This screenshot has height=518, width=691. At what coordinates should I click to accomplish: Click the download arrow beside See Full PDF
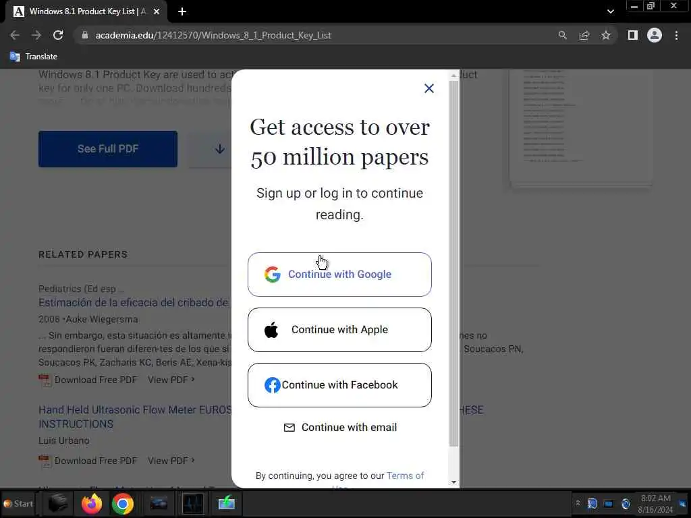pyautogui.click(x=219, y=149)
